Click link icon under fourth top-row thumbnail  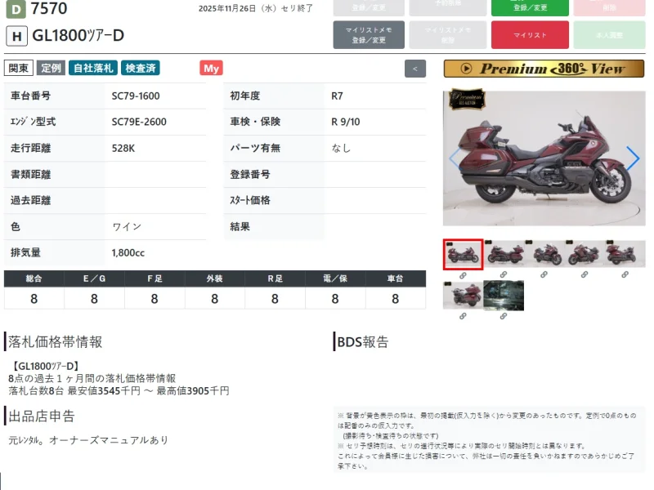click(585, 274)
